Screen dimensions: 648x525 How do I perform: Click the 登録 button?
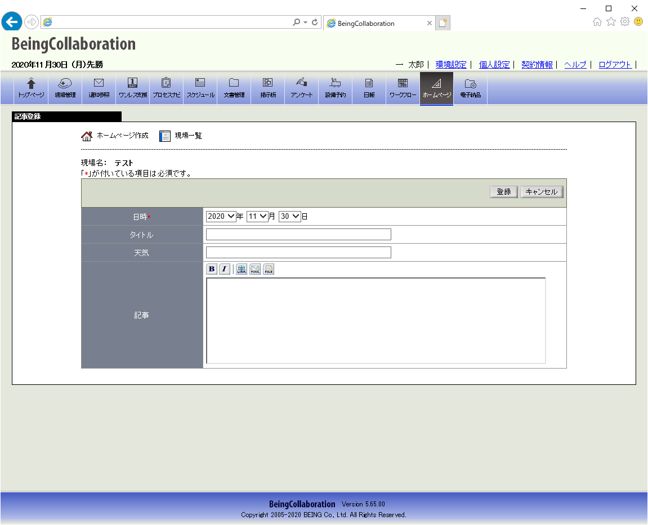504,192
